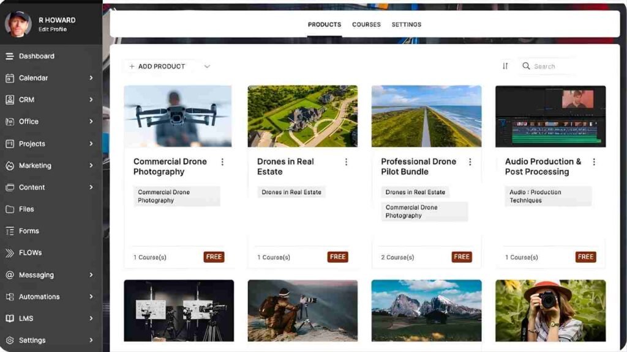Open options menu for Commercial Drone Photography
The height and width of the screenshot is (352, 627).
pyautogui.click(x=222, y=162)
